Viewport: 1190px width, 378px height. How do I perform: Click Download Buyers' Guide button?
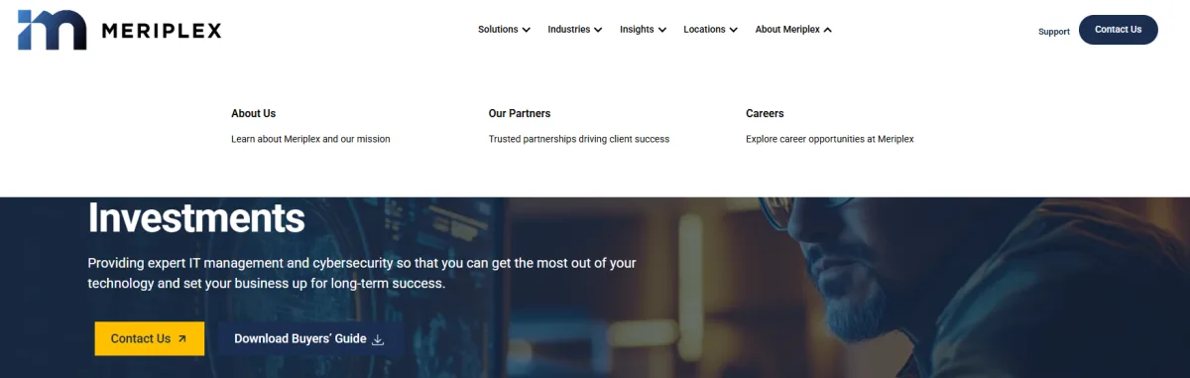(x=310, y=338)
